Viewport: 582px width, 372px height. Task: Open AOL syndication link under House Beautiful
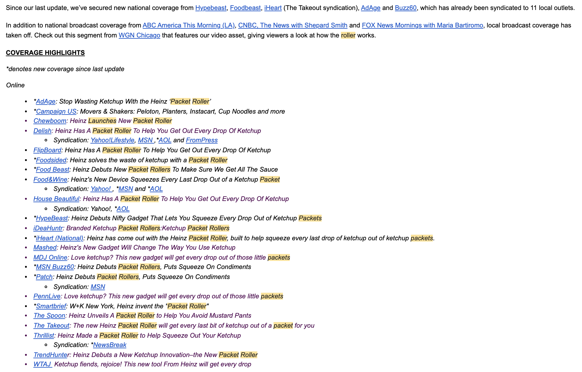(123, 209)
